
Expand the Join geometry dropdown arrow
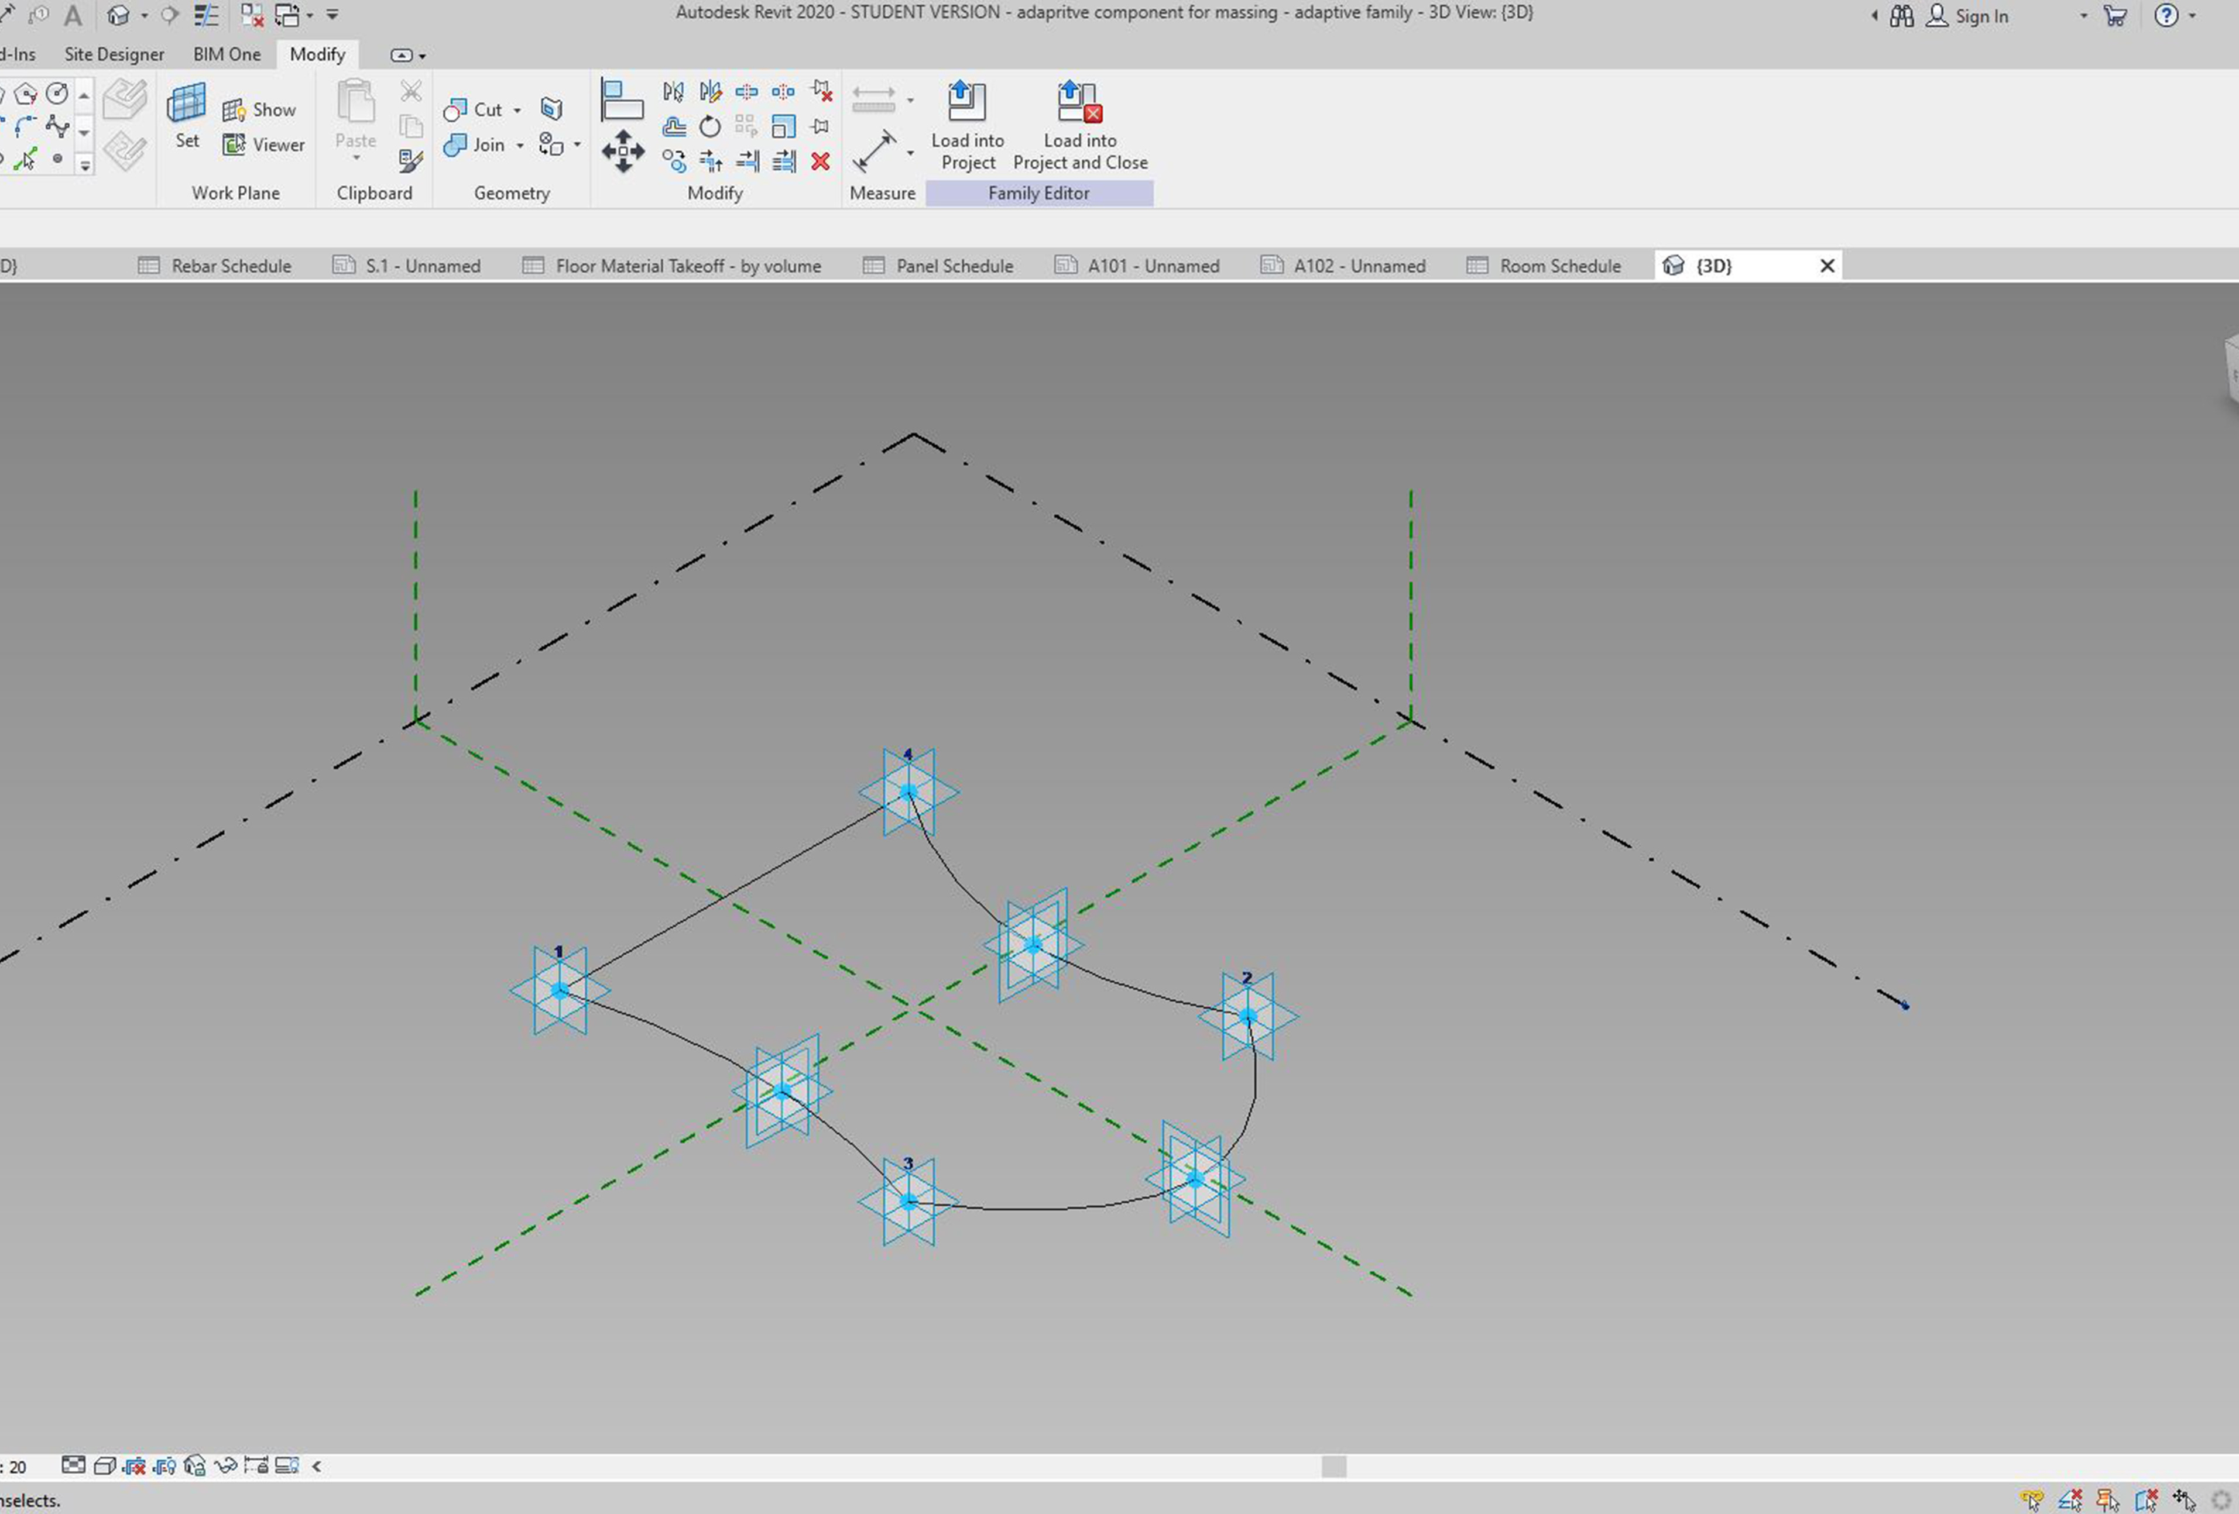coord(519,146)
